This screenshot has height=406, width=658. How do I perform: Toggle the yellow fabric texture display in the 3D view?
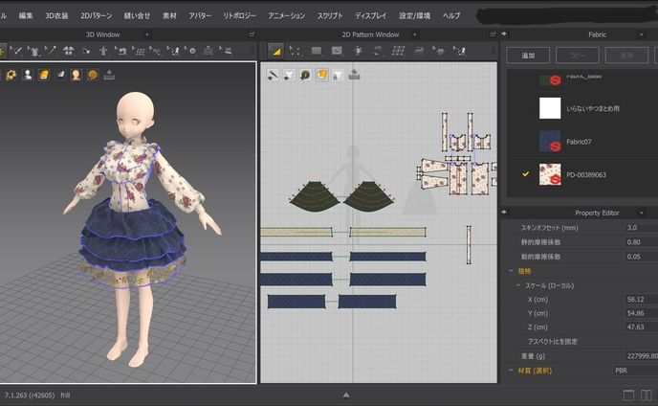pyautogui.click(x=44, y=75)
